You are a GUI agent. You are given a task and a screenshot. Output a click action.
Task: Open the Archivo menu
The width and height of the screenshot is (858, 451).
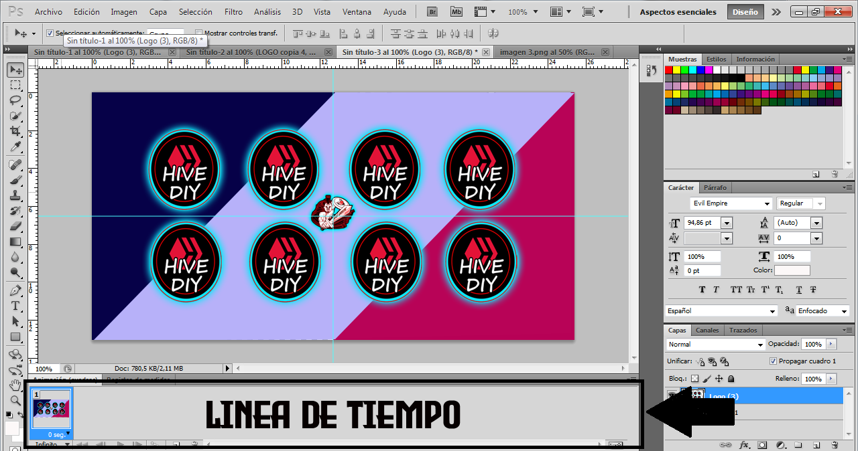point(48,12)
